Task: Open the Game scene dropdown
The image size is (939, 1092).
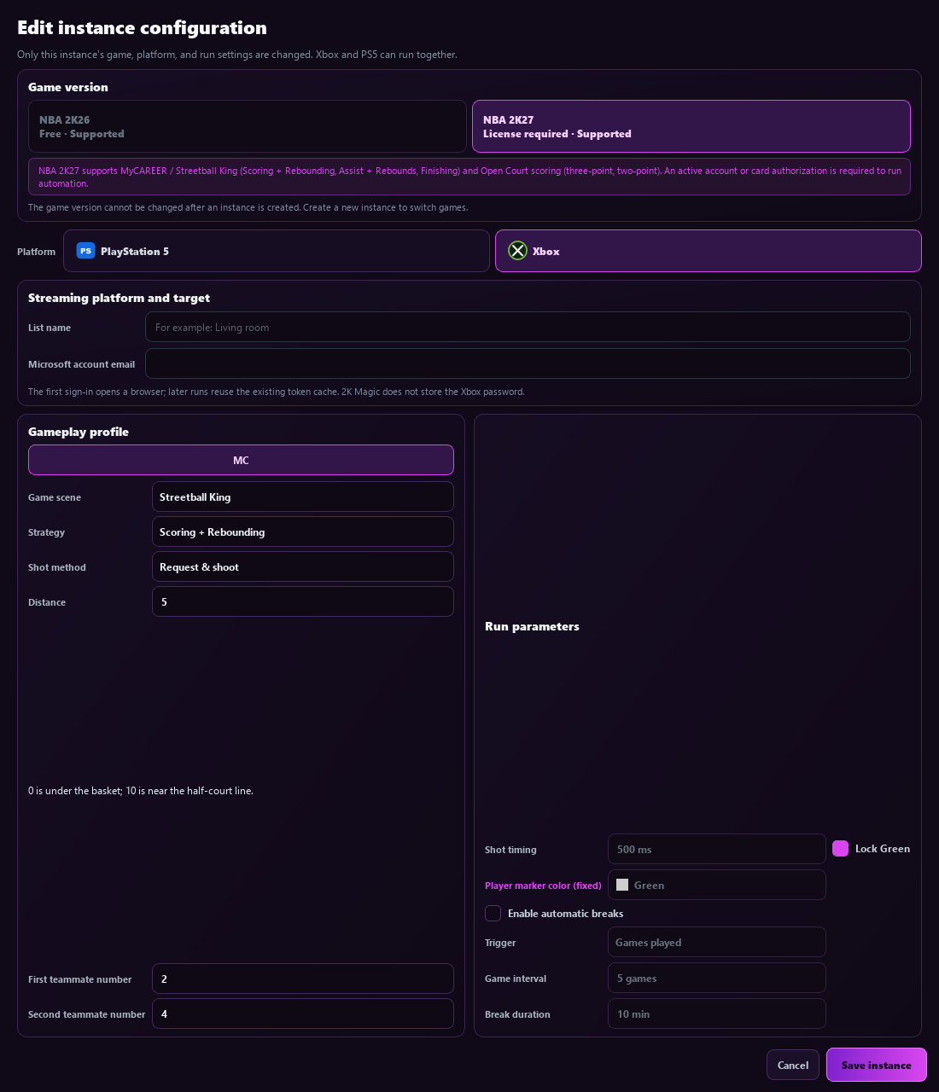Action: coord(303,497)
